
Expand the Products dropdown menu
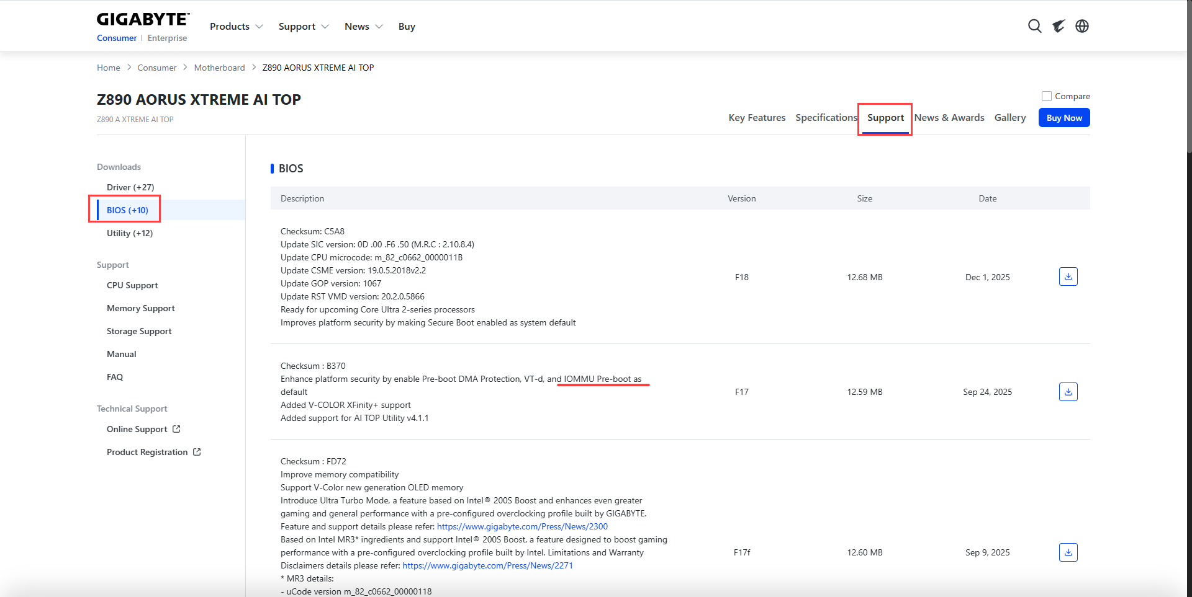tap(236, 26)
